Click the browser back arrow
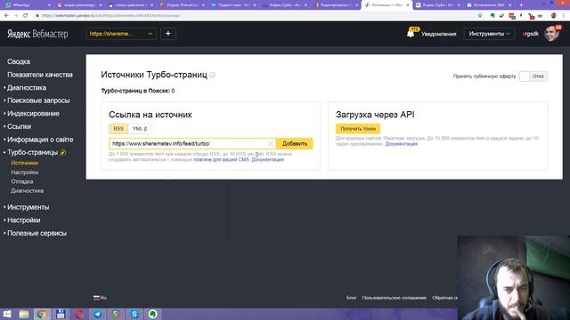Viewport: 570px width, 320px height. coord(6,16)
